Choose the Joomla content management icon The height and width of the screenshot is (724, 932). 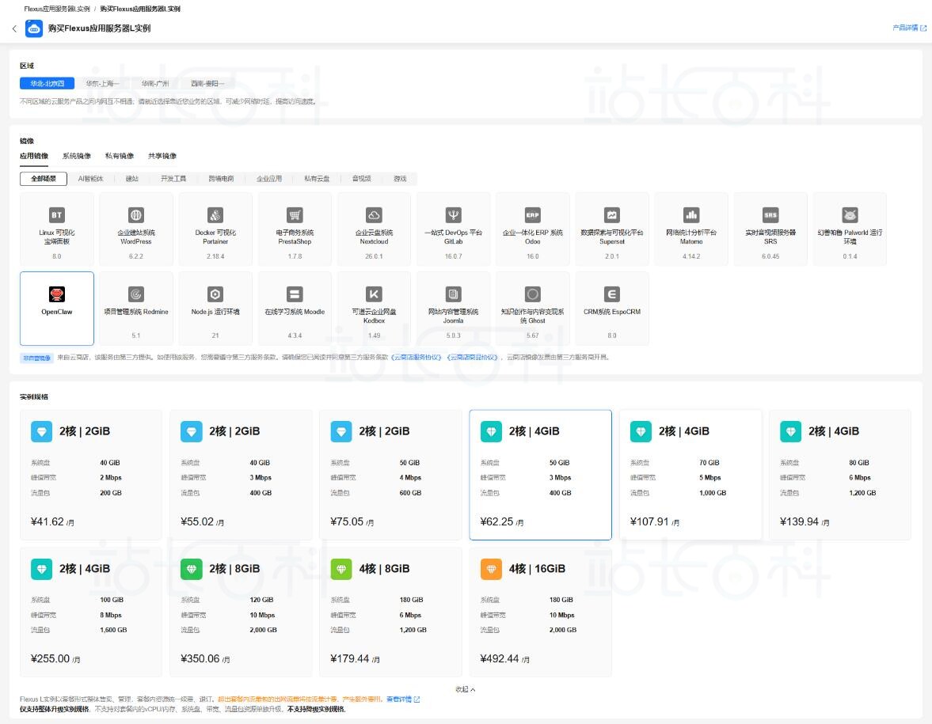pos(454,294)
